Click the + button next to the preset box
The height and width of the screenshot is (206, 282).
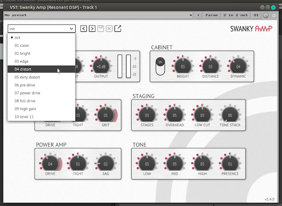tap(198, 15)
